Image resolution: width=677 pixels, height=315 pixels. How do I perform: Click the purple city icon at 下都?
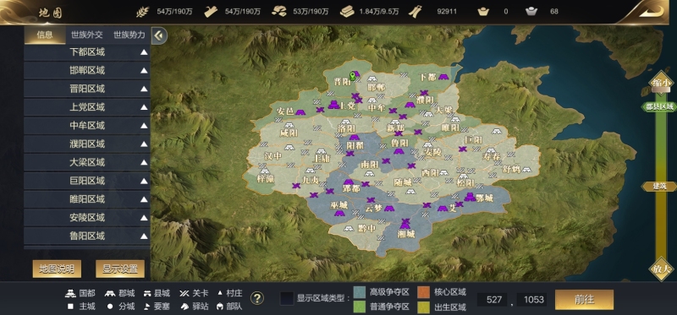pyautogui.click(x=443, y=77)
